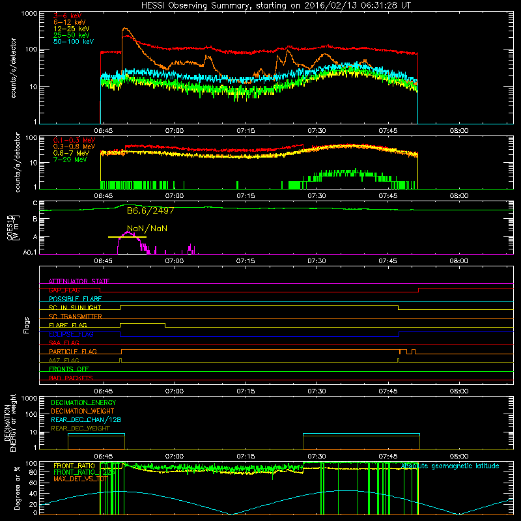Screen dimensions: 521x521
Task: Click the BAD_PACKETS flag label
Action: point(71,378)
